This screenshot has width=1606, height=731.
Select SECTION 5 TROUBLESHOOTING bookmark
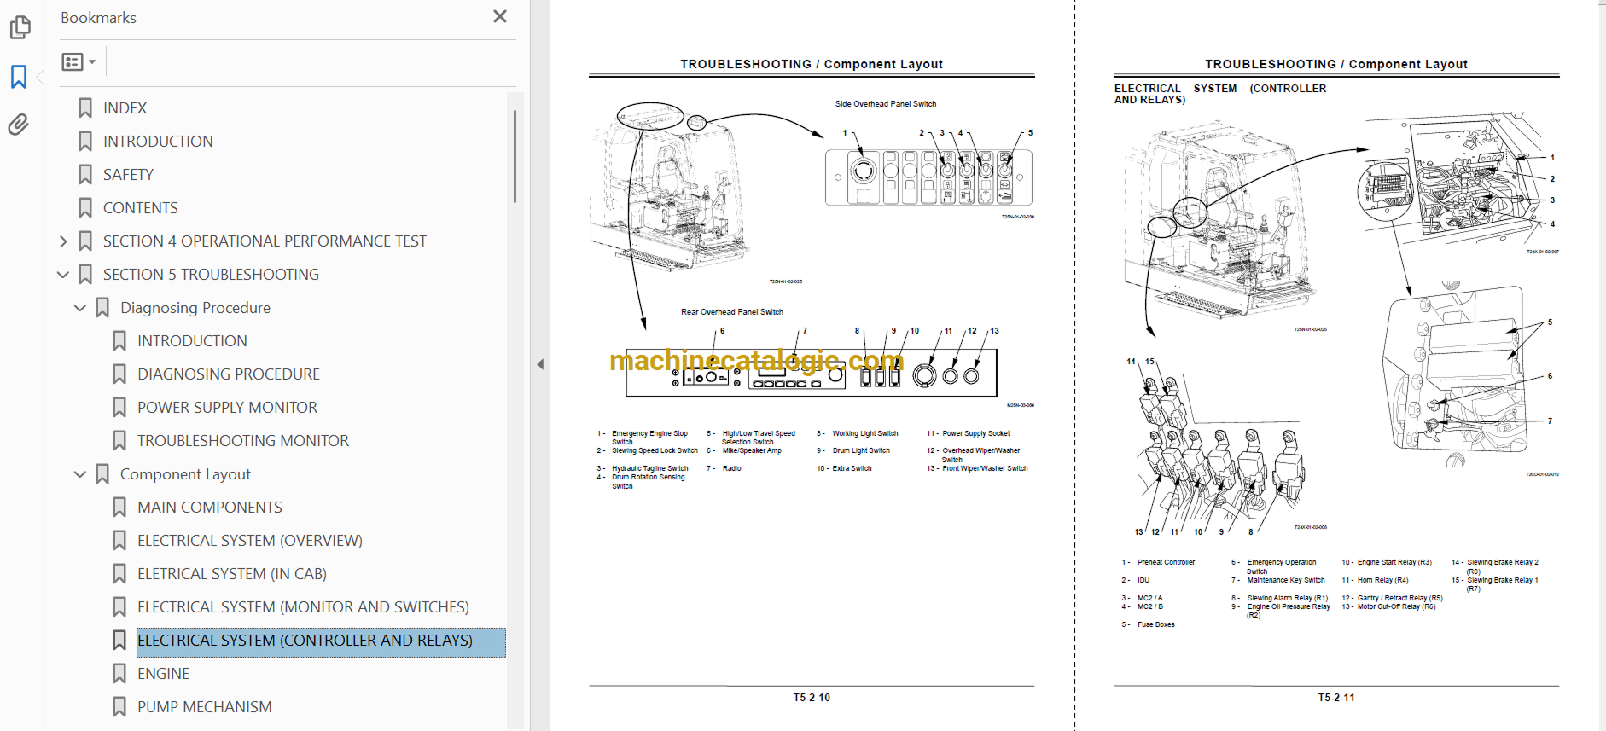click(x=211, y=275)
